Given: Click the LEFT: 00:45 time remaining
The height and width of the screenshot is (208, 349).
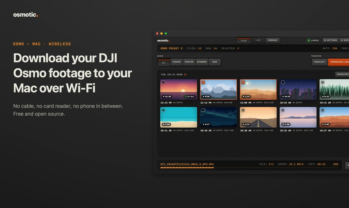Looking at the screenshot, I should 317,164.
